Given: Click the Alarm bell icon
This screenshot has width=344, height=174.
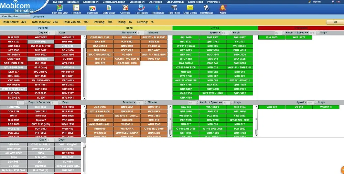Looking at the screenshot, I should [x=223, y=9].
